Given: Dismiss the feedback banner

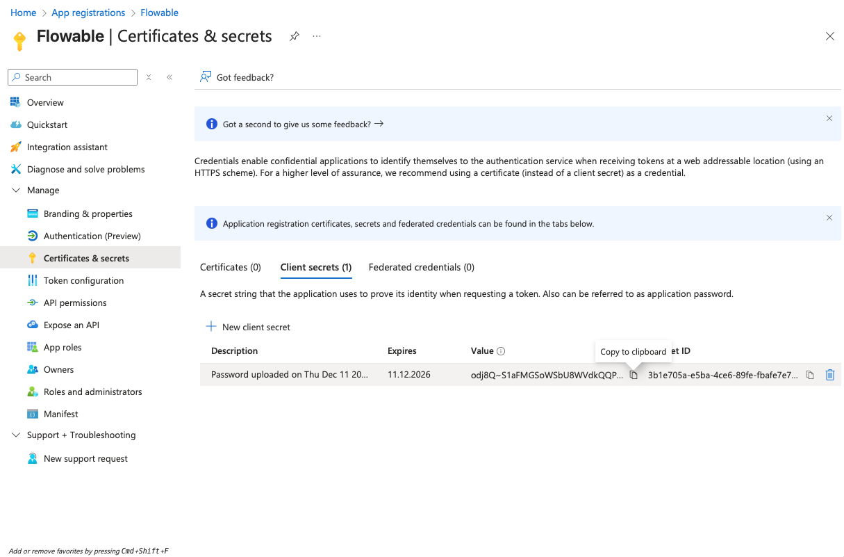Looking at the screenshot, I should click(x=829, y=118).
